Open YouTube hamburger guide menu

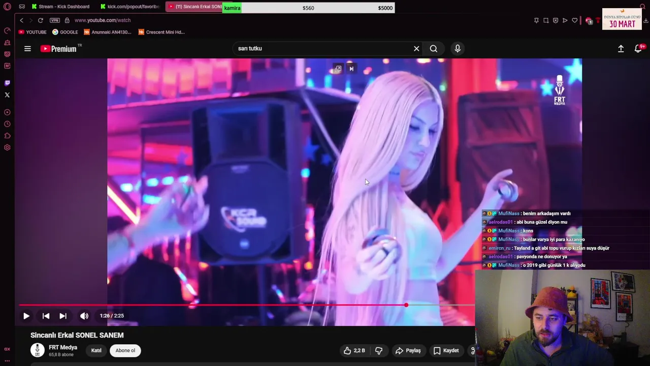(27, 49)
